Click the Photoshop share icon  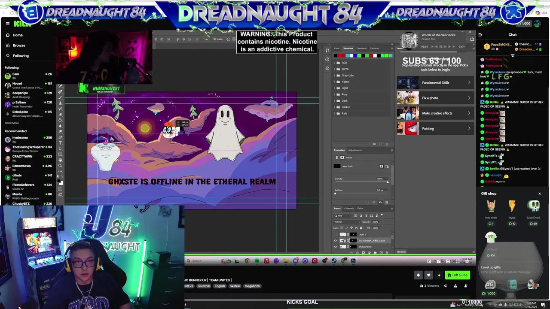[x=472, y=39]
